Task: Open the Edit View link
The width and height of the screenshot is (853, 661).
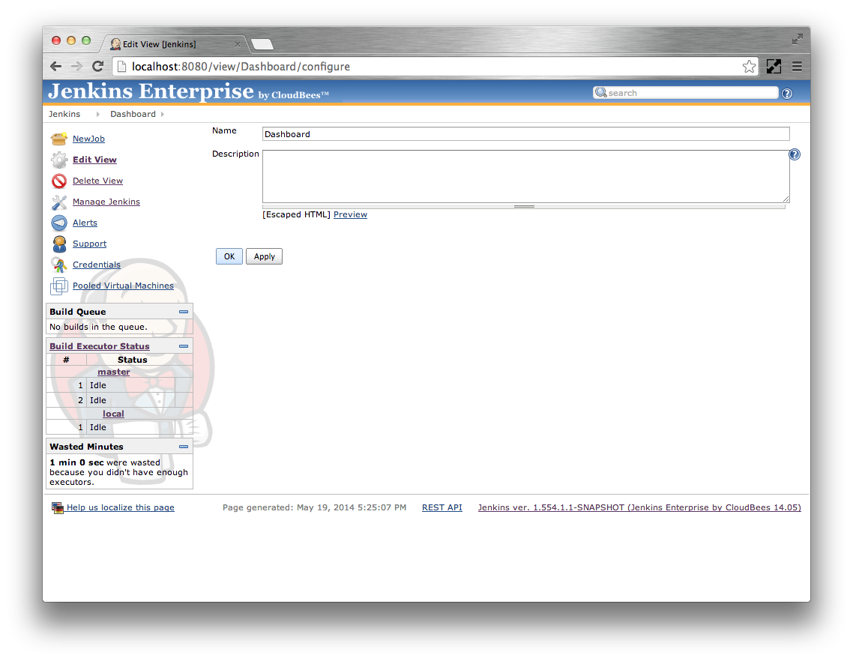Action: (94, 160)
